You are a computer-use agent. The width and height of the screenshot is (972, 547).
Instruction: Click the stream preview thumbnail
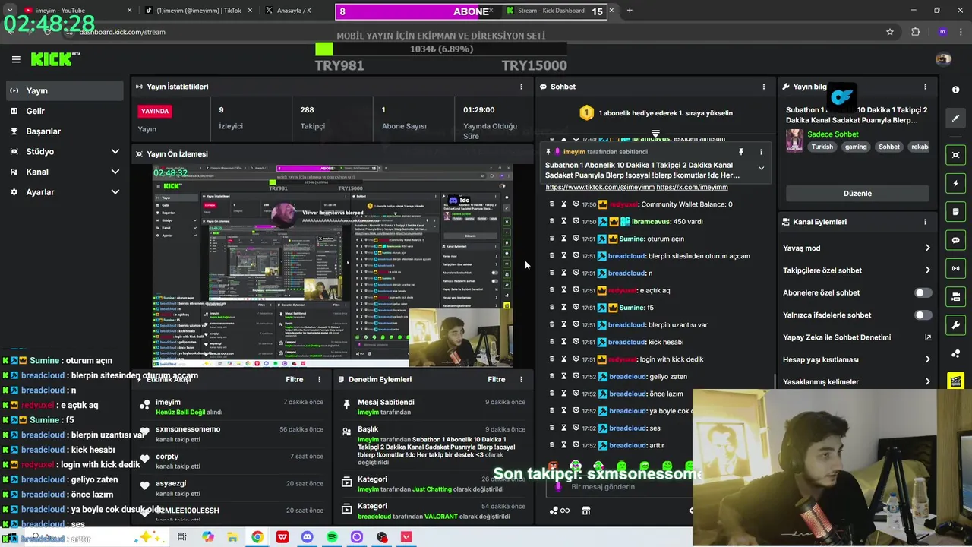[333, 266]
